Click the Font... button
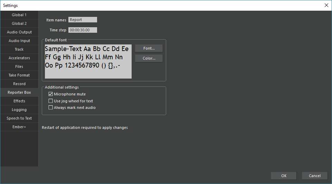Image resolution: width=332 pixels, height=184 pixels. (x=149, y=48)
